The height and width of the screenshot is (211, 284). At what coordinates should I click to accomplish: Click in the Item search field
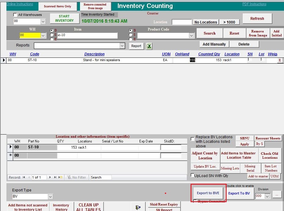87,35
